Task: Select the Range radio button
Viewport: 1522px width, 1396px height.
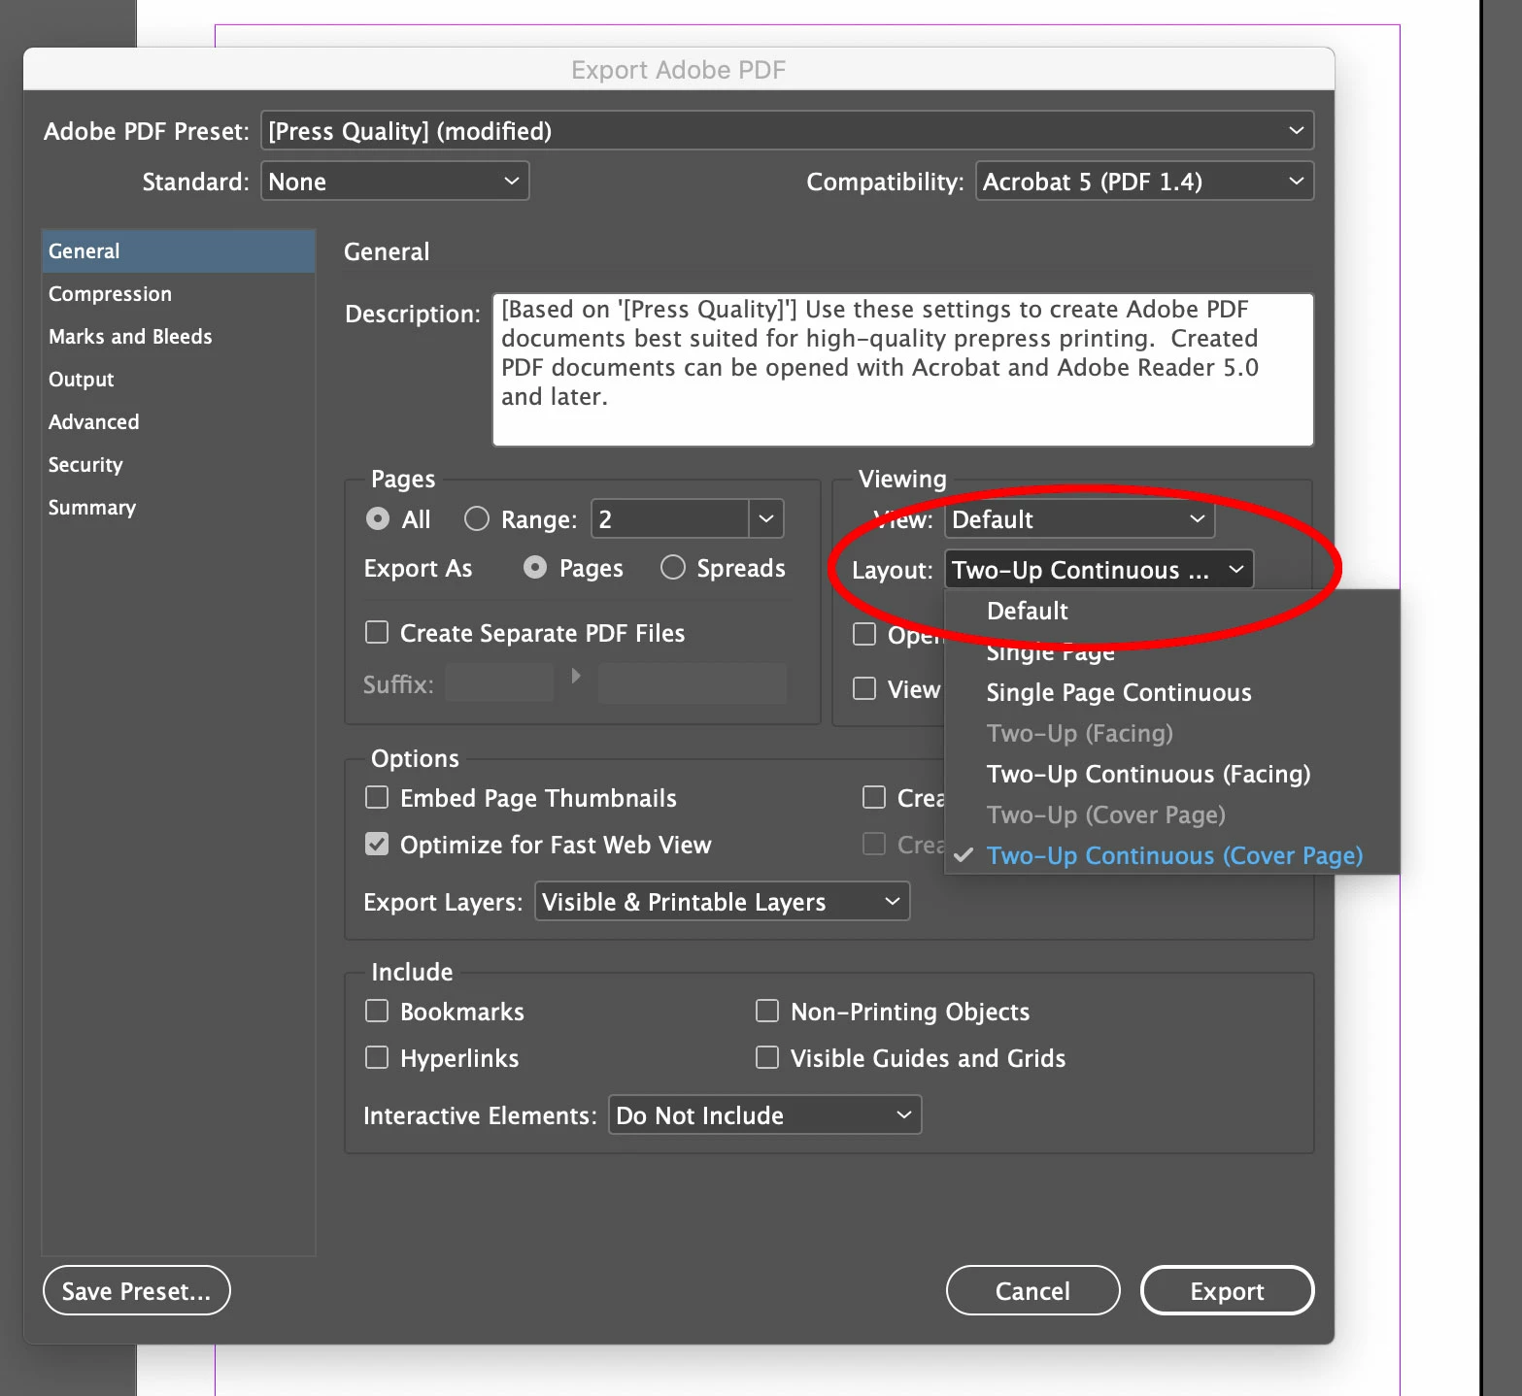Action: pyautogui.click(x=477, y=519)
